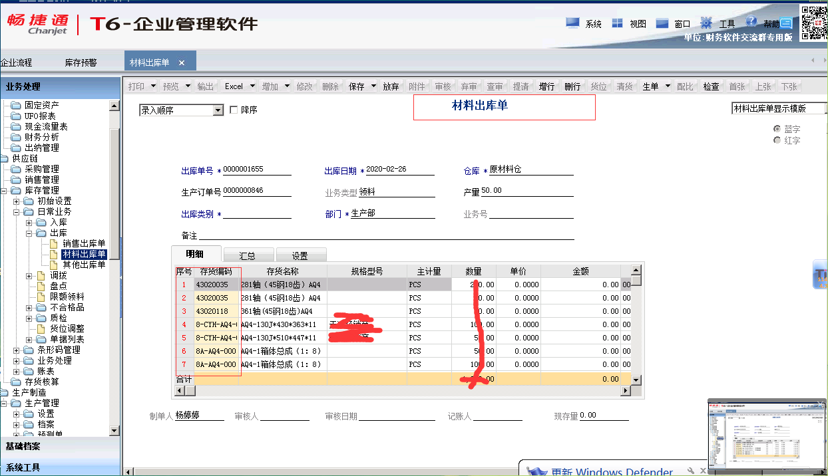Open the 材料出库单显示模版 template dropdown
The image size is (828, 476).
(x=826, y=108)
